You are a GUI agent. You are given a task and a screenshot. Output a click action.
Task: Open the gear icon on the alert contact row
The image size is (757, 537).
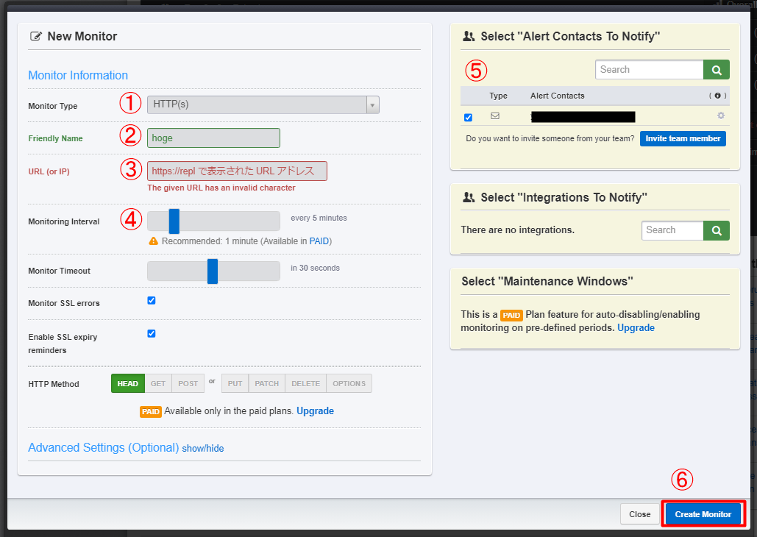point(720,116)
